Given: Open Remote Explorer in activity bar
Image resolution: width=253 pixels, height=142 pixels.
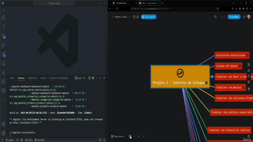Looking at the screenshot, I should tap(4, 64).
